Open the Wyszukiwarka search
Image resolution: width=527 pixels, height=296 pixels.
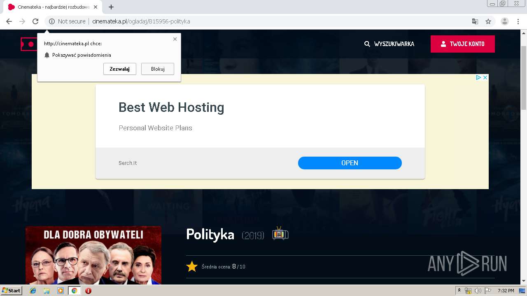[x=389, y=44]
